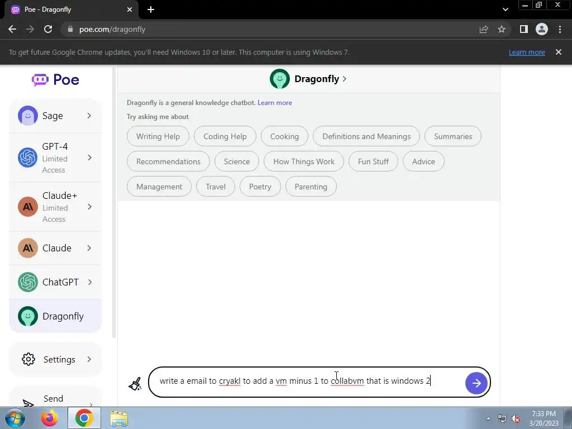Click Learn more about Dragonfly link
This screenshot has width=572, height=429.
coord(275,103)
